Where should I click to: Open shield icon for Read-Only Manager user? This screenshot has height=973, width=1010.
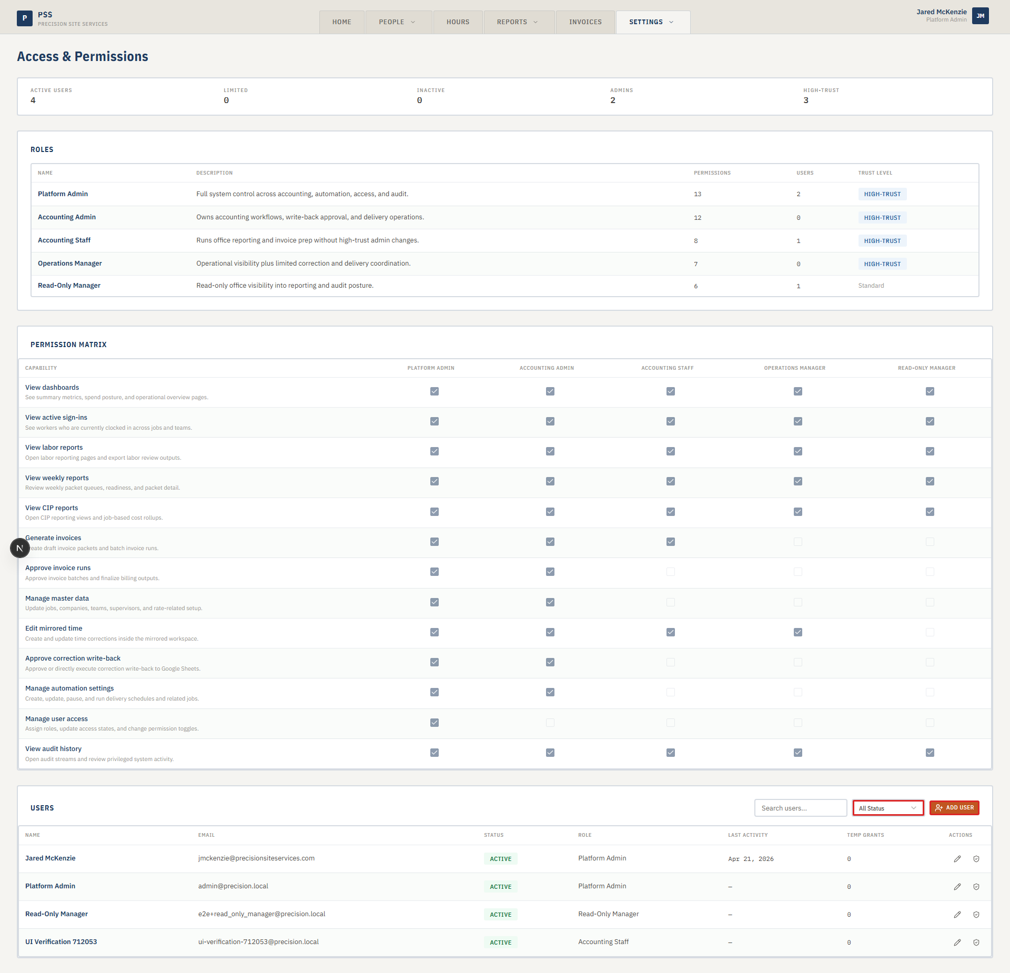[976, 915]
